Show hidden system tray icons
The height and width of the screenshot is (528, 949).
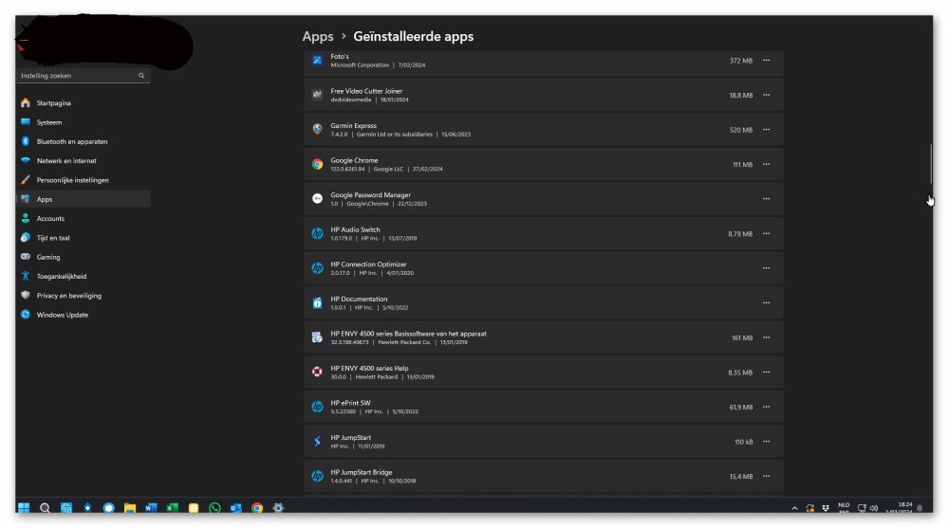[794, 508]
